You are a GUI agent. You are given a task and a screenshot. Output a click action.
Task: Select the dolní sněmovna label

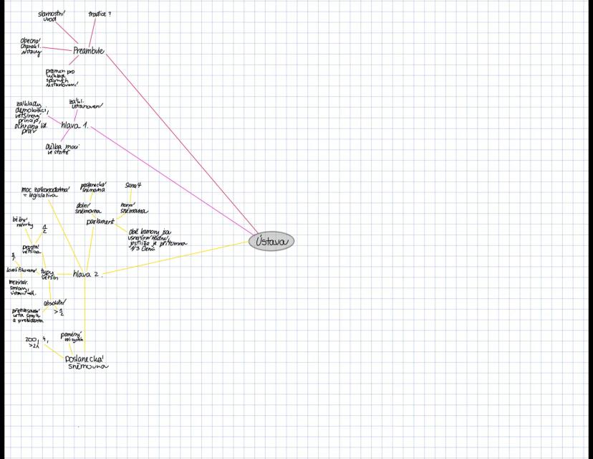point(87,208)
